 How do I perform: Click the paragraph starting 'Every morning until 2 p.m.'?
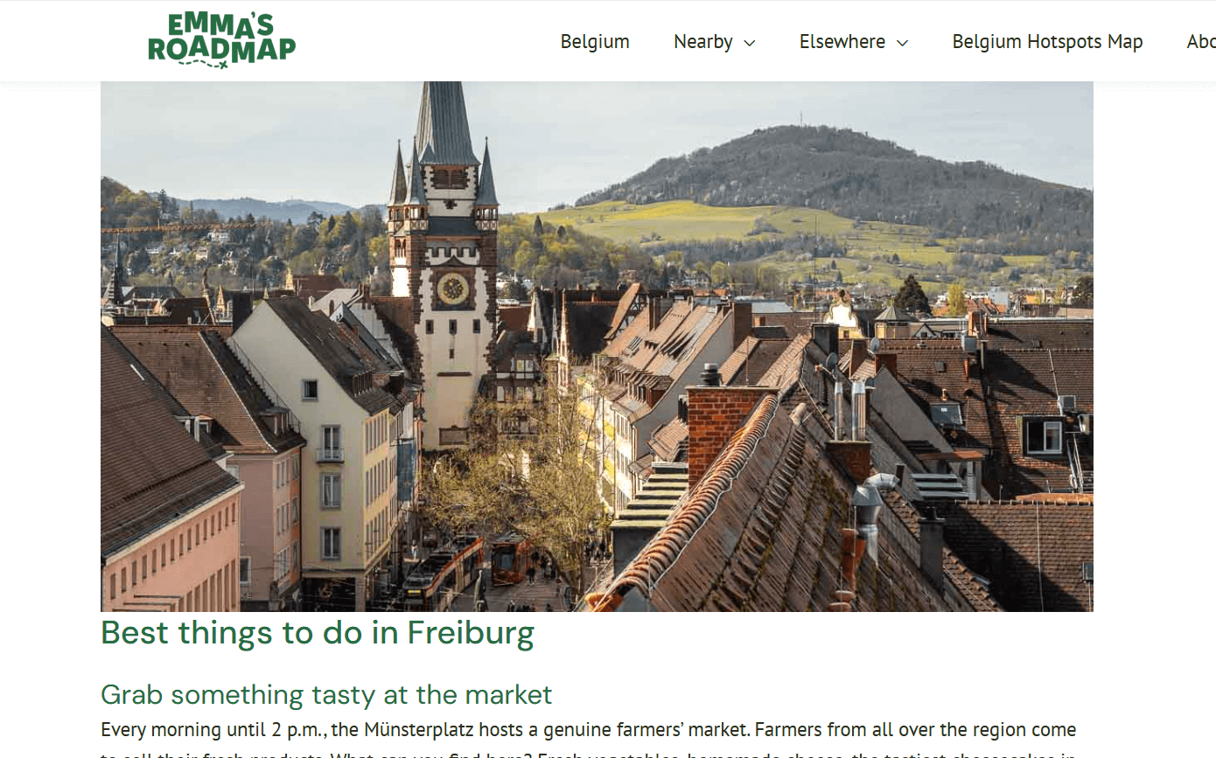point(589,740)
